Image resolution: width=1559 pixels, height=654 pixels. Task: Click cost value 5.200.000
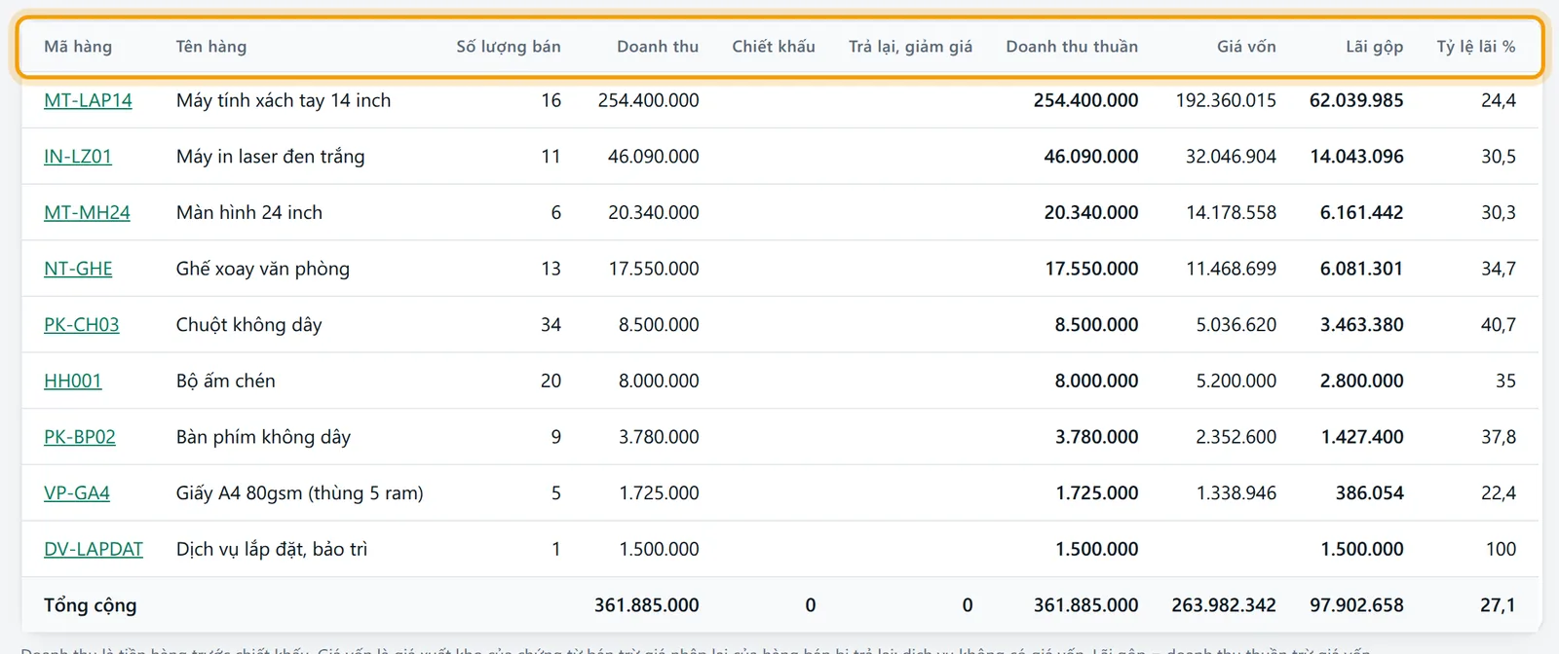click(1236, 381)
